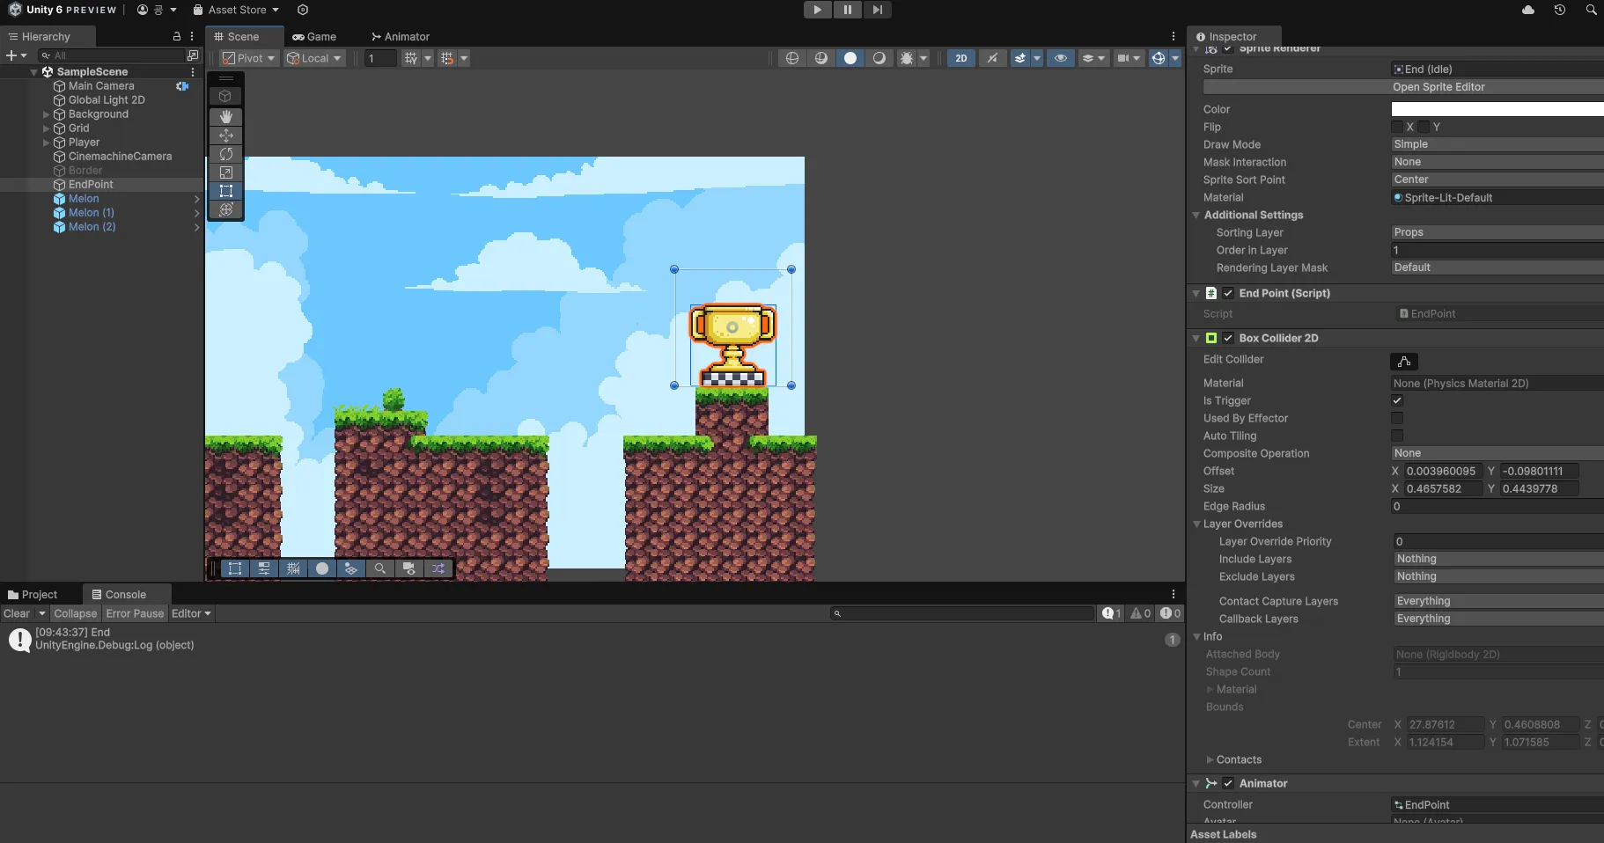Disable the End Point (Script) component checkbox

(x=1228, y=293)
